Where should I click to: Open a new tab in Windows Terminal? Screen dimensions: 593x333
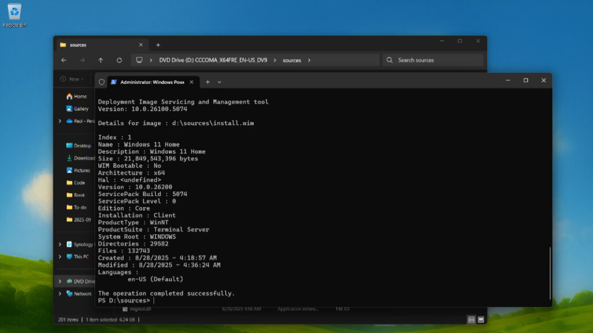(x=207, y=82)
